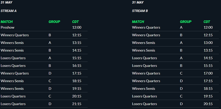Click the CDT column header in Stream A

[x=75, y=22]
